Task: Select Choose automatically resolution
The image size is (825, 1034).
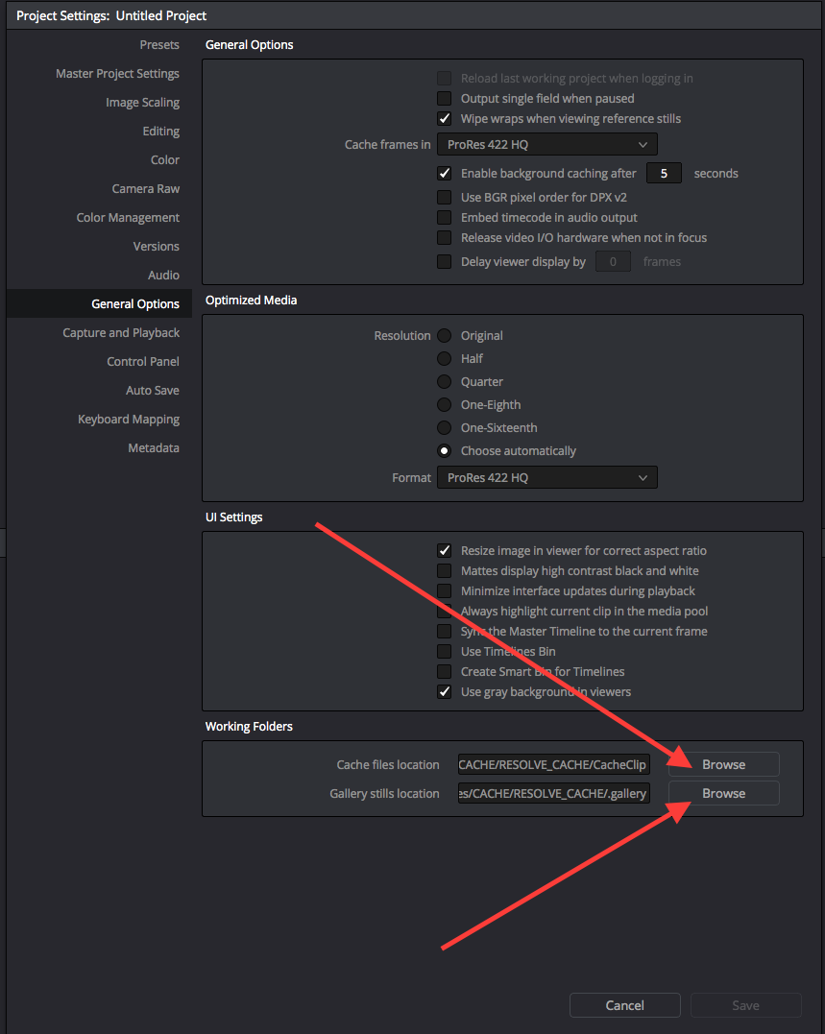Action: (445, 451)
